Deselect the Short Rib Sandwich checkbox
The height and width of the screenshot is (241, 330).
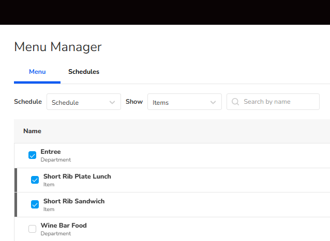pos(35,204)
